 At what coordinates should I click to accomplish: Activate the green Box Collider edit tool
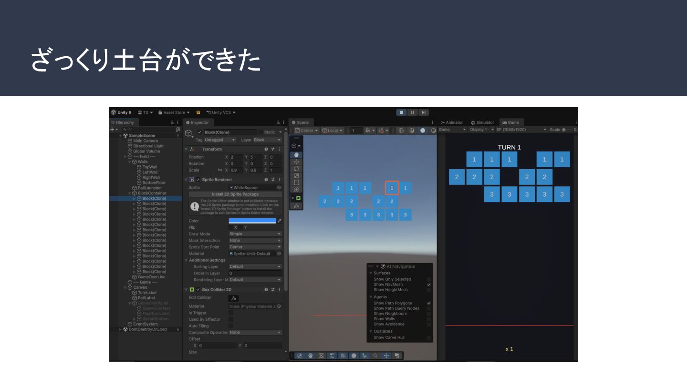(x=298, y=198)
